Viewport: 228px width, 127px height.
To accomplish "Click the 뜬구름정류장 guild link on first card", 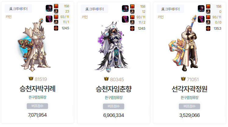I will 37,97.
